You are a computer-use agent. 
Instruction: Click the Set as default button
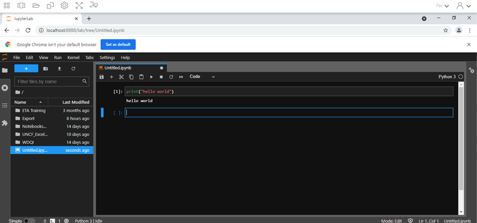[118, 44]
